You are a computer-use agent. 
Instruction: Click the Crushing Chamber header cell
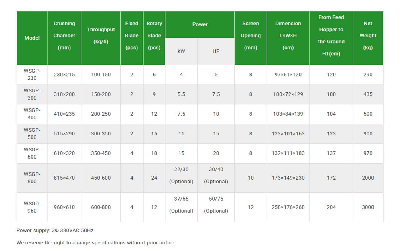[64, 38]
